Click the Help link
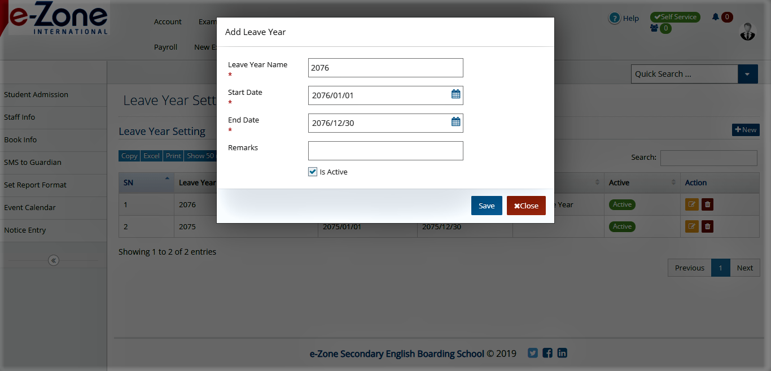 click(631, 18)
